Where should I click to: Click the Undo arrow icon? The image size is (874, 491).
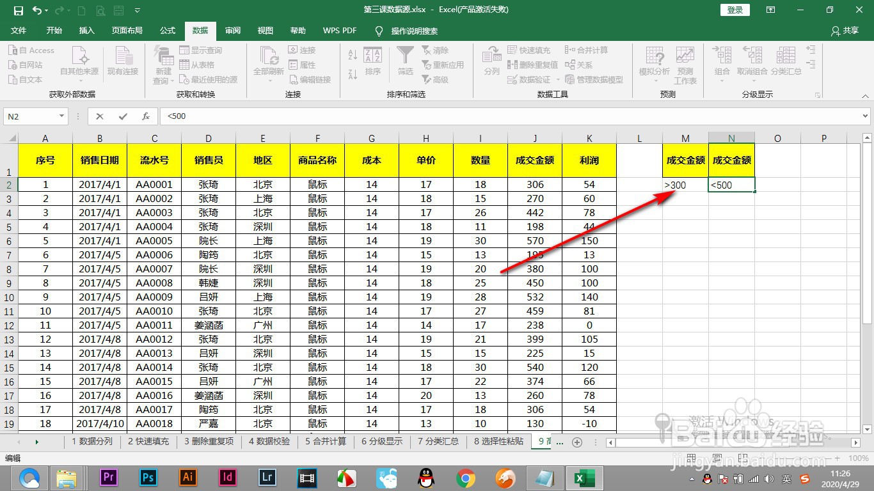36,10
